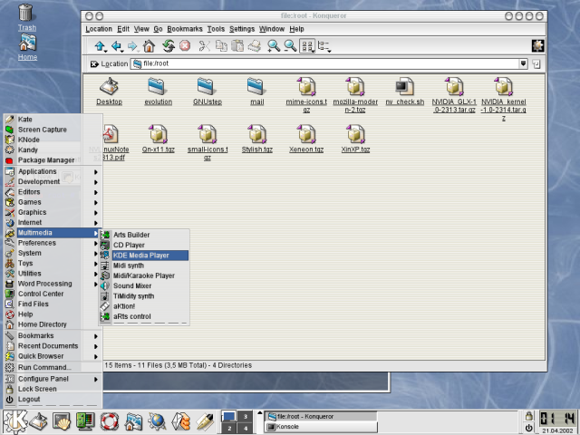Reload the current folder view
Image resolution: width=580 pixels, height=435 pixels.
[x=169, y=46]
